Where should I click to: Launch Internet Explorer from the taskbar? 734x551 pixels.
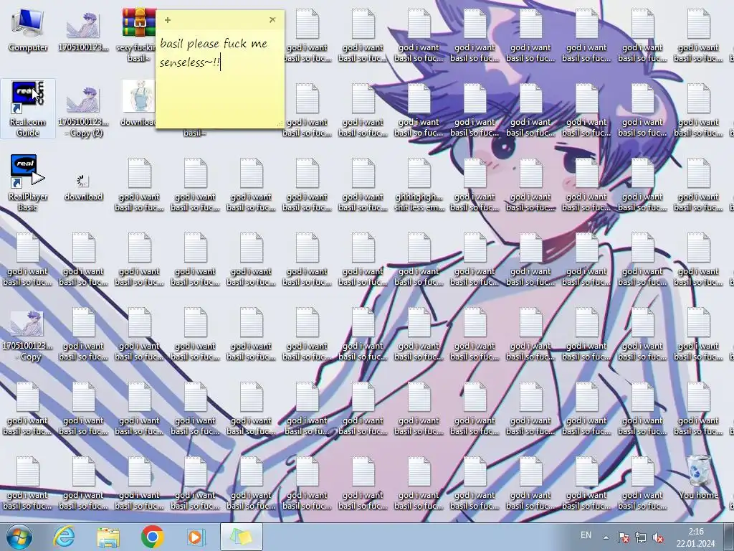(x=64, y=537)
